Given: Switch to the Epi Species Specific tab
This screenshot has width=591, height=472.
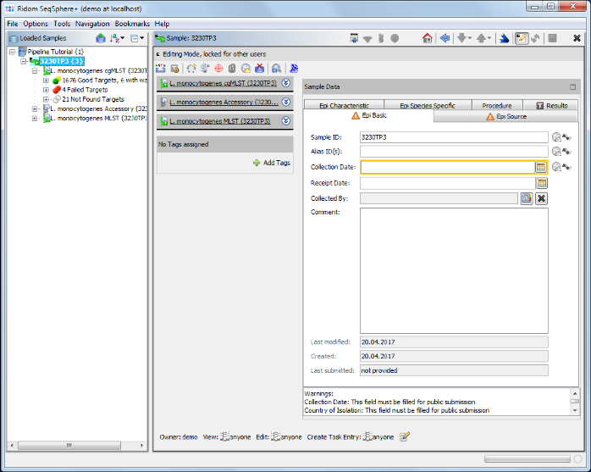Looking at the screenshot, I should pyautogui.click(x=428, y=105).
